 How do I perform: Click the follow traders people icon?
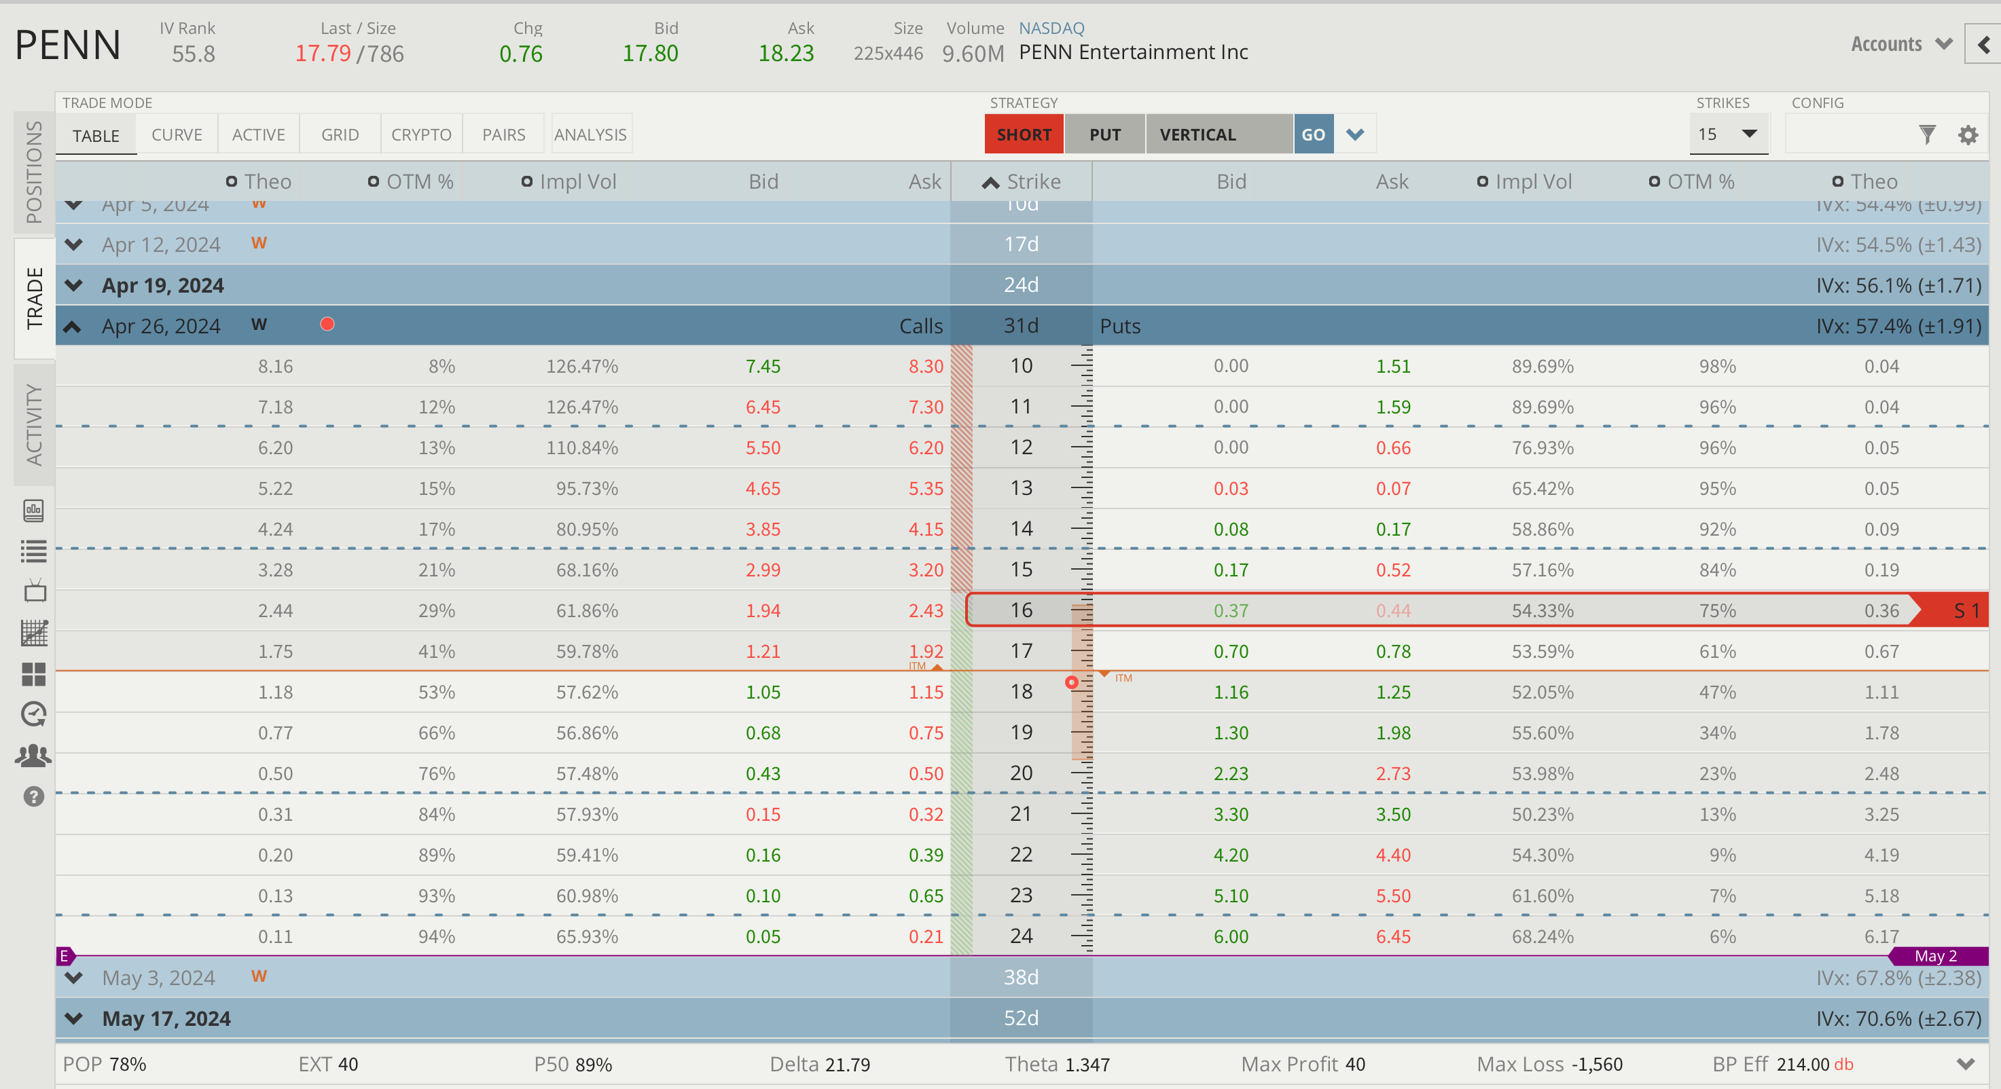[x=33, y=755]
